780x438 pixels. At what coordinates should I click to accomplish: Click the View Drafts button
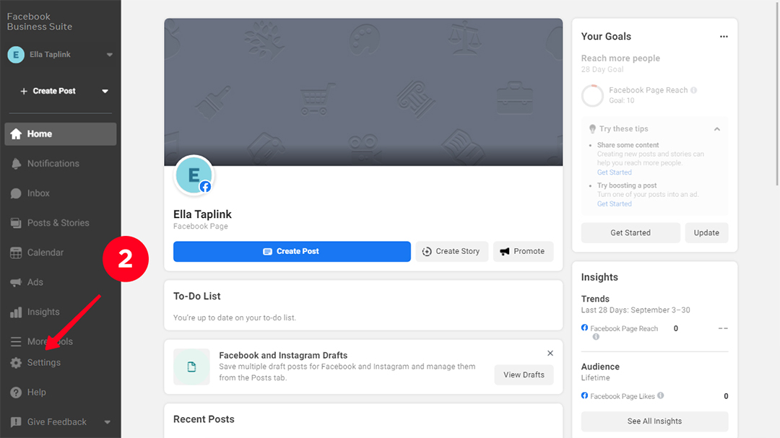pos(524,375)
